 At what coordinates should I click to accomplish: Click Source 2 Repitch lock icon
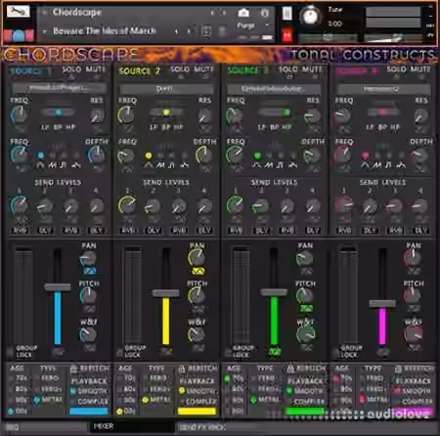[182, 369]
